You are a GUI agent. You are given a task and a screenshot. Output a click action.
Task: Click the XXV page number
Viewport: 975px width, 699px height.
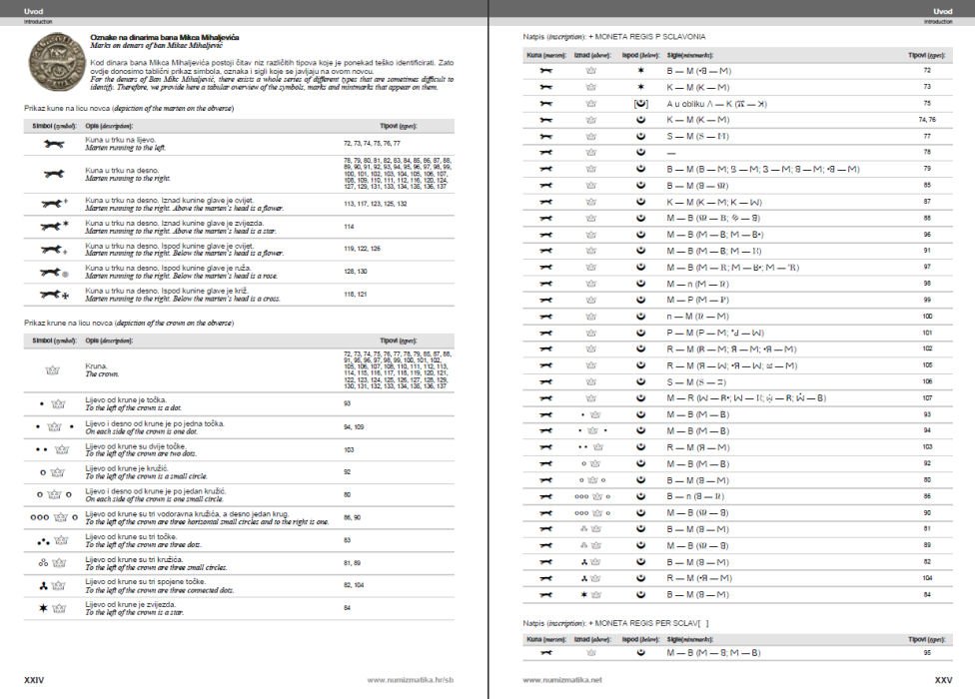coord(942,680)
